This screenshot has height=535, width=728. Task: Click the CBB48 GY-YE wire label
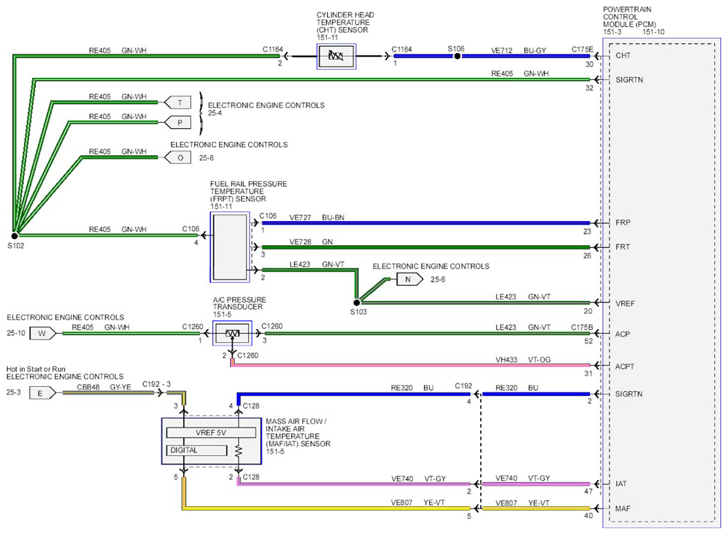(104, 387)
